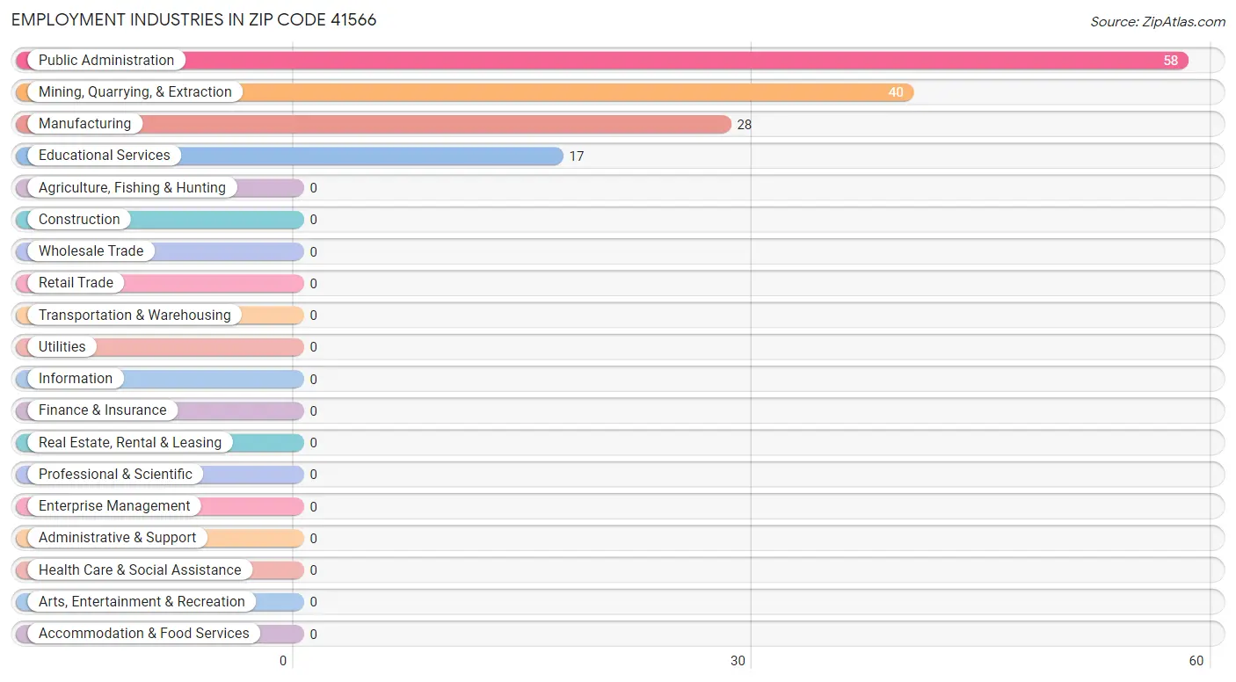This screenshot has height=682, width=1236.
Task: Select the Professional & Scientific label
Action: pyautogui.click(x=115, y=474)
